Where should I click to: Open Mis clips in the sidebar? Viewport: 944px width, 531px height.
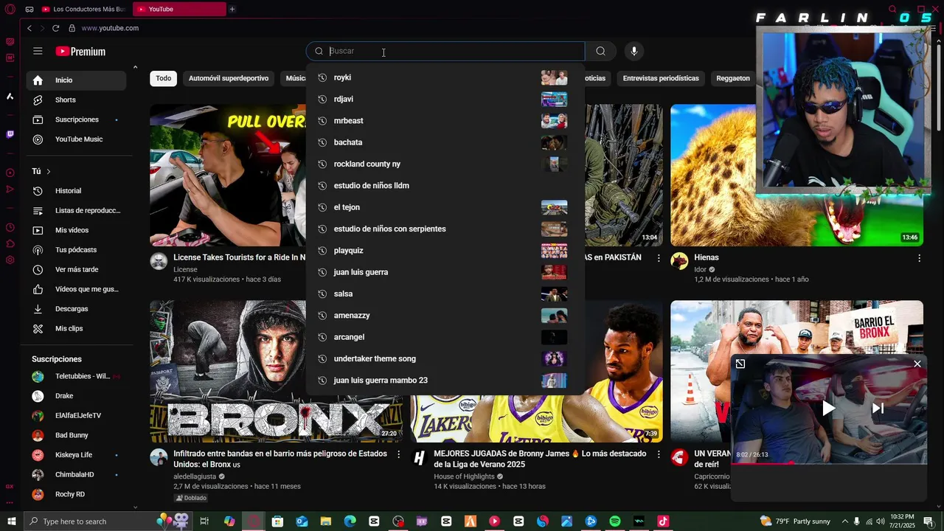click(x=76, y=329)
